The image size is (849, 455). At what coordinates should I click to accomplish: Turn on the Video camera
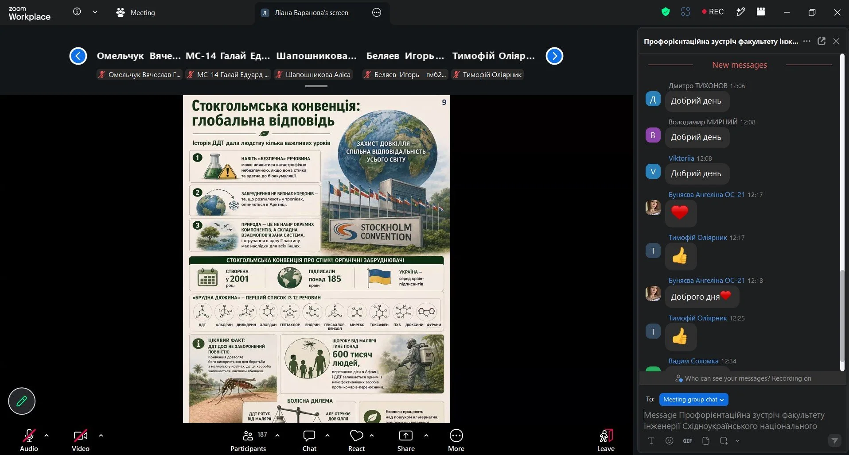point(80,440)
